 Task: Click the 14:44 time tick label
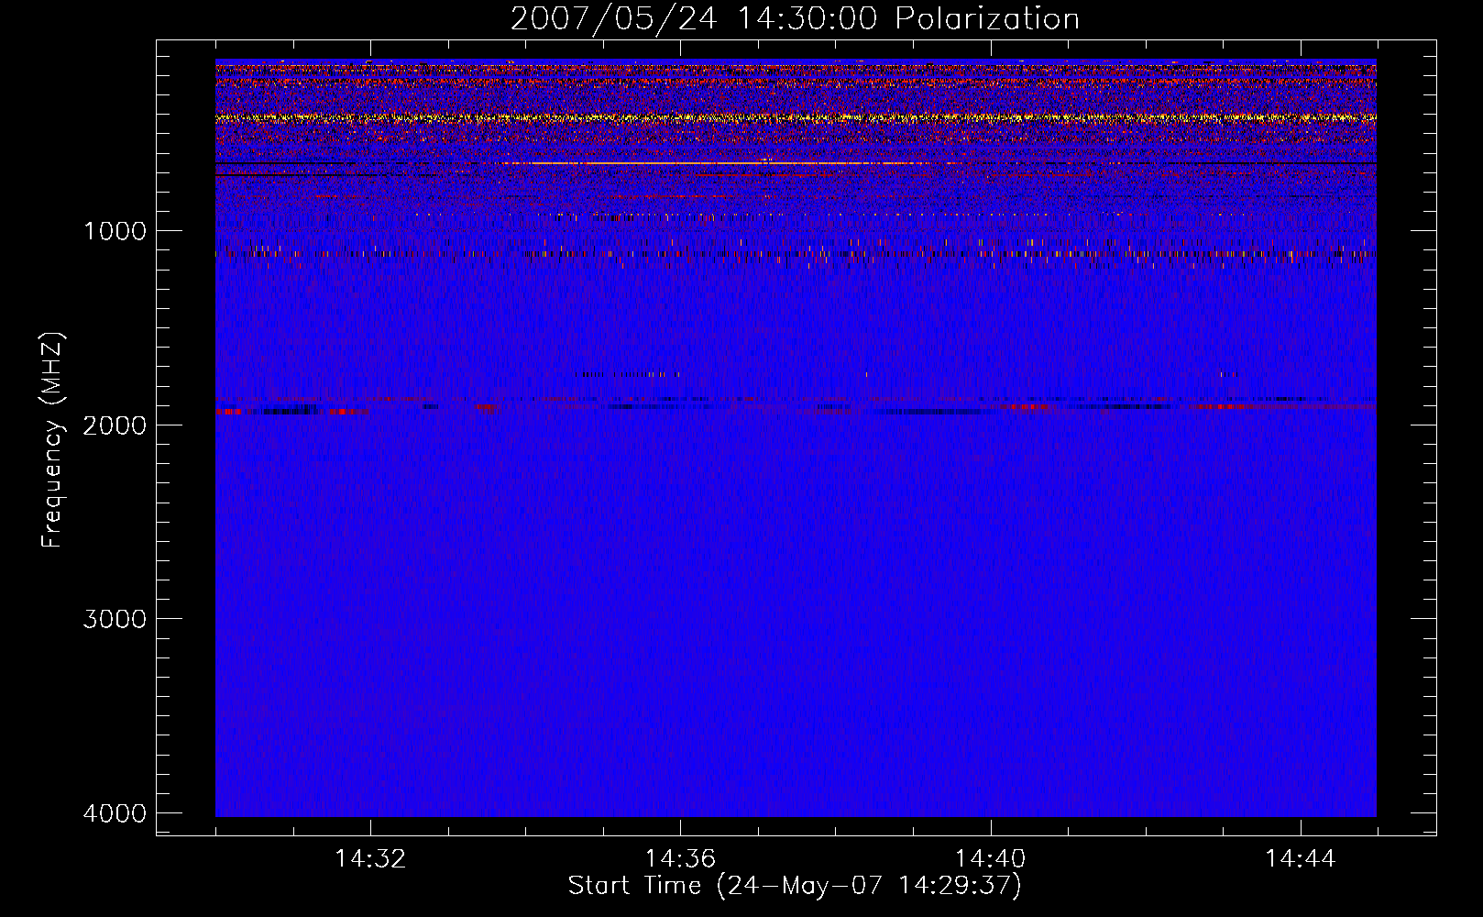point(1301,859)
